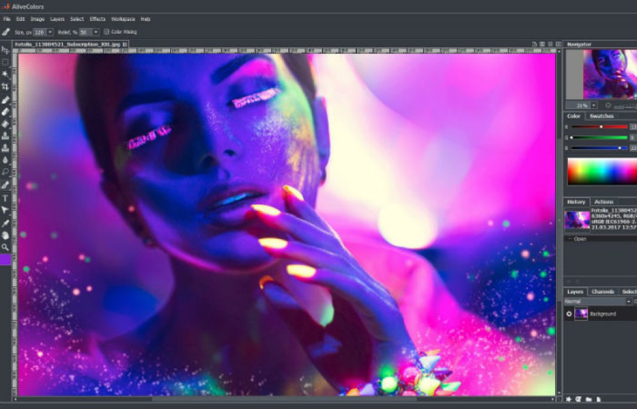Image resolution: width=637 pixels, height=409 pixels.
Task: Open the Swatches tab
Action: click(601, 116)
